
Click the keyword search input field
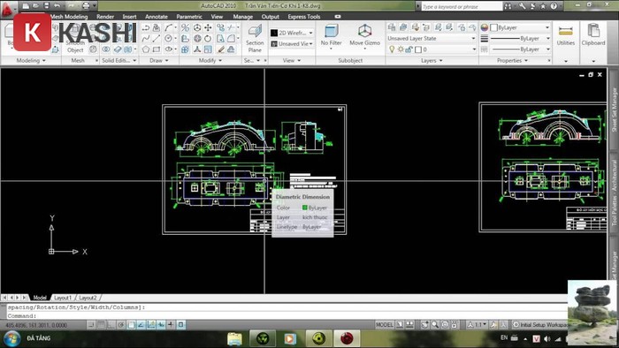[x=462, y=6]
